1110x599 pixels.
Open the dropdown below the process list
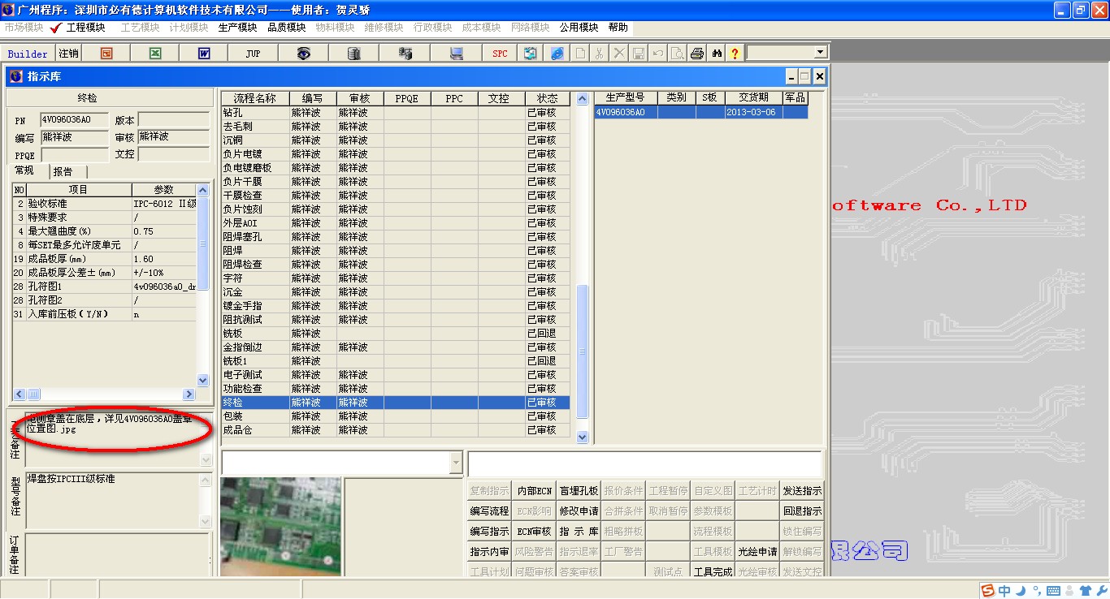pos(455,463)
